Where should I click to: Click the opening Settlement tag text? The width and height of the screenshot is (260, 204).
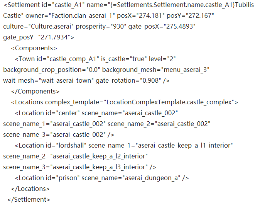[21, 5]
